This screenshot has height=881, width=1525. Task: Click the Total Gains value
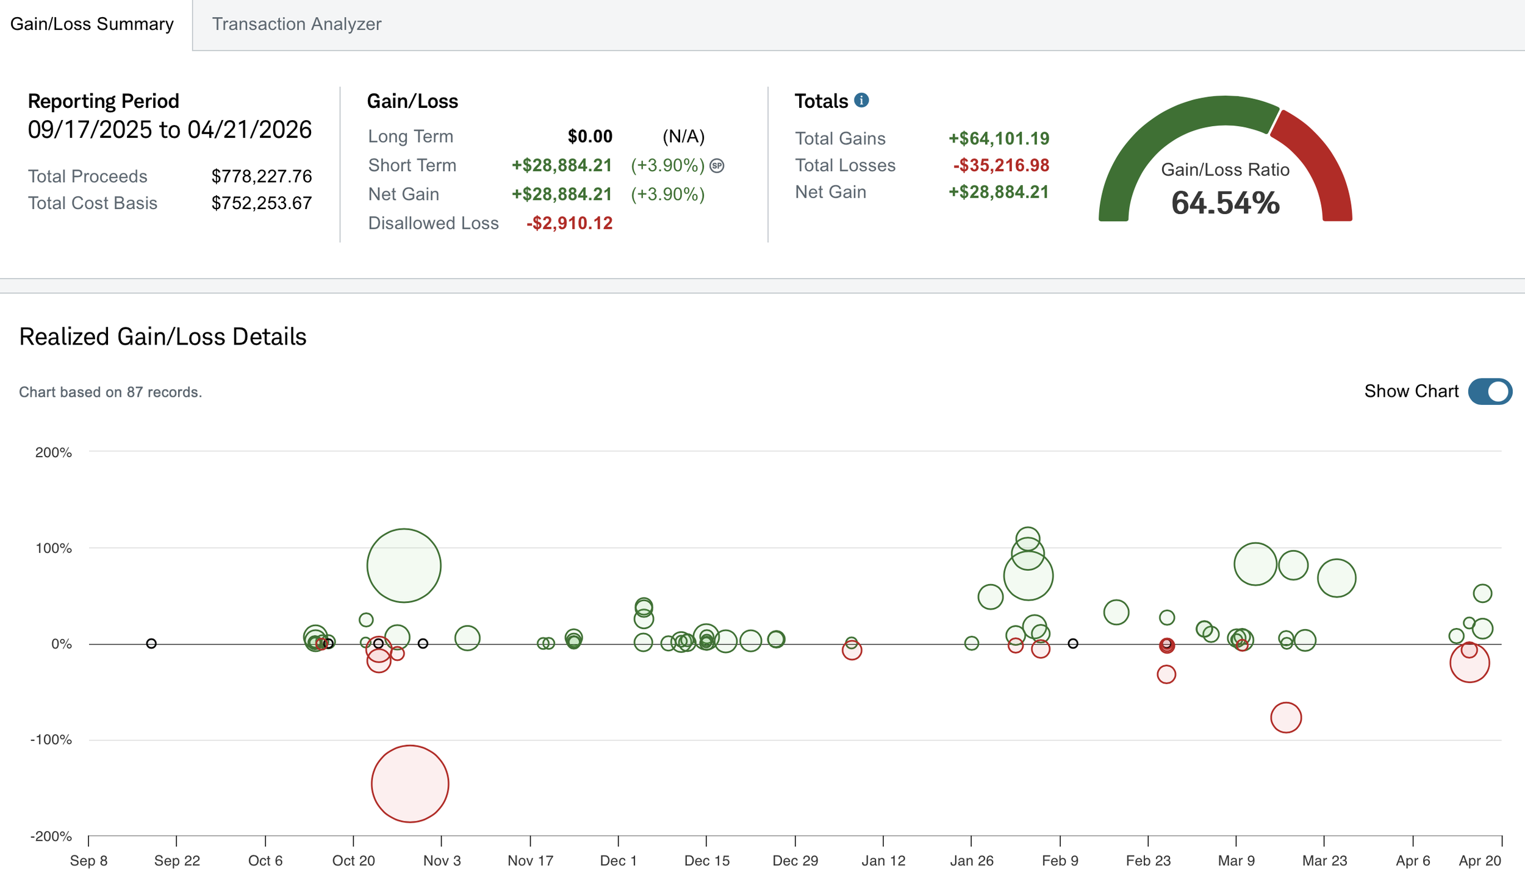click(x=999, y=138)
